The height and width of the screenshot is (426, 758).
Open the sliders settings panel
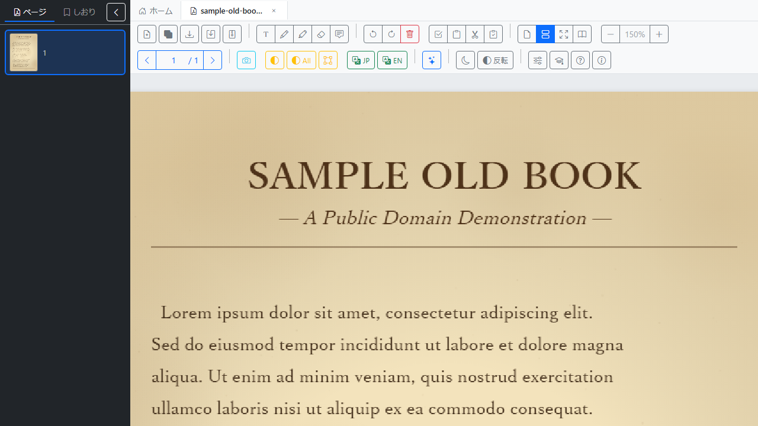(538, 60)
